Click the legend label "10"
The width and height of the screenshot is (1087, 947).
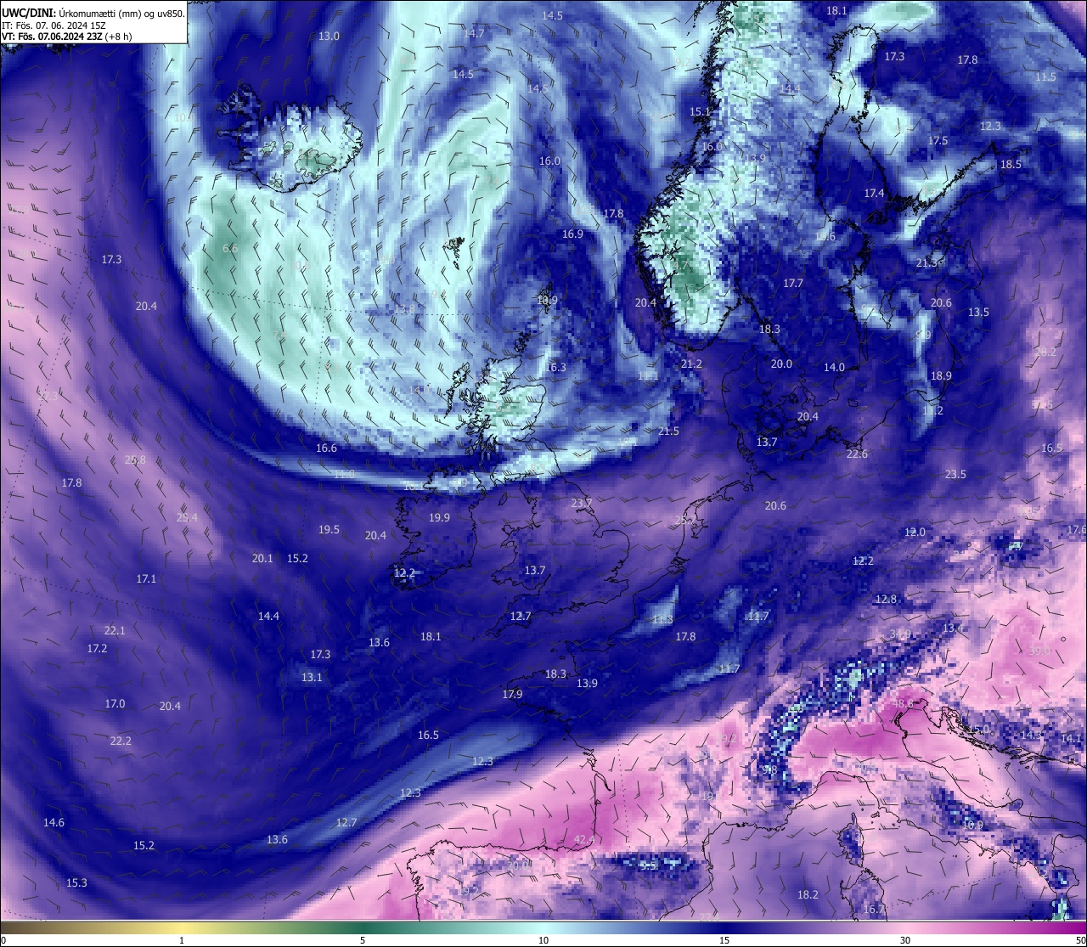click(543, 940)
